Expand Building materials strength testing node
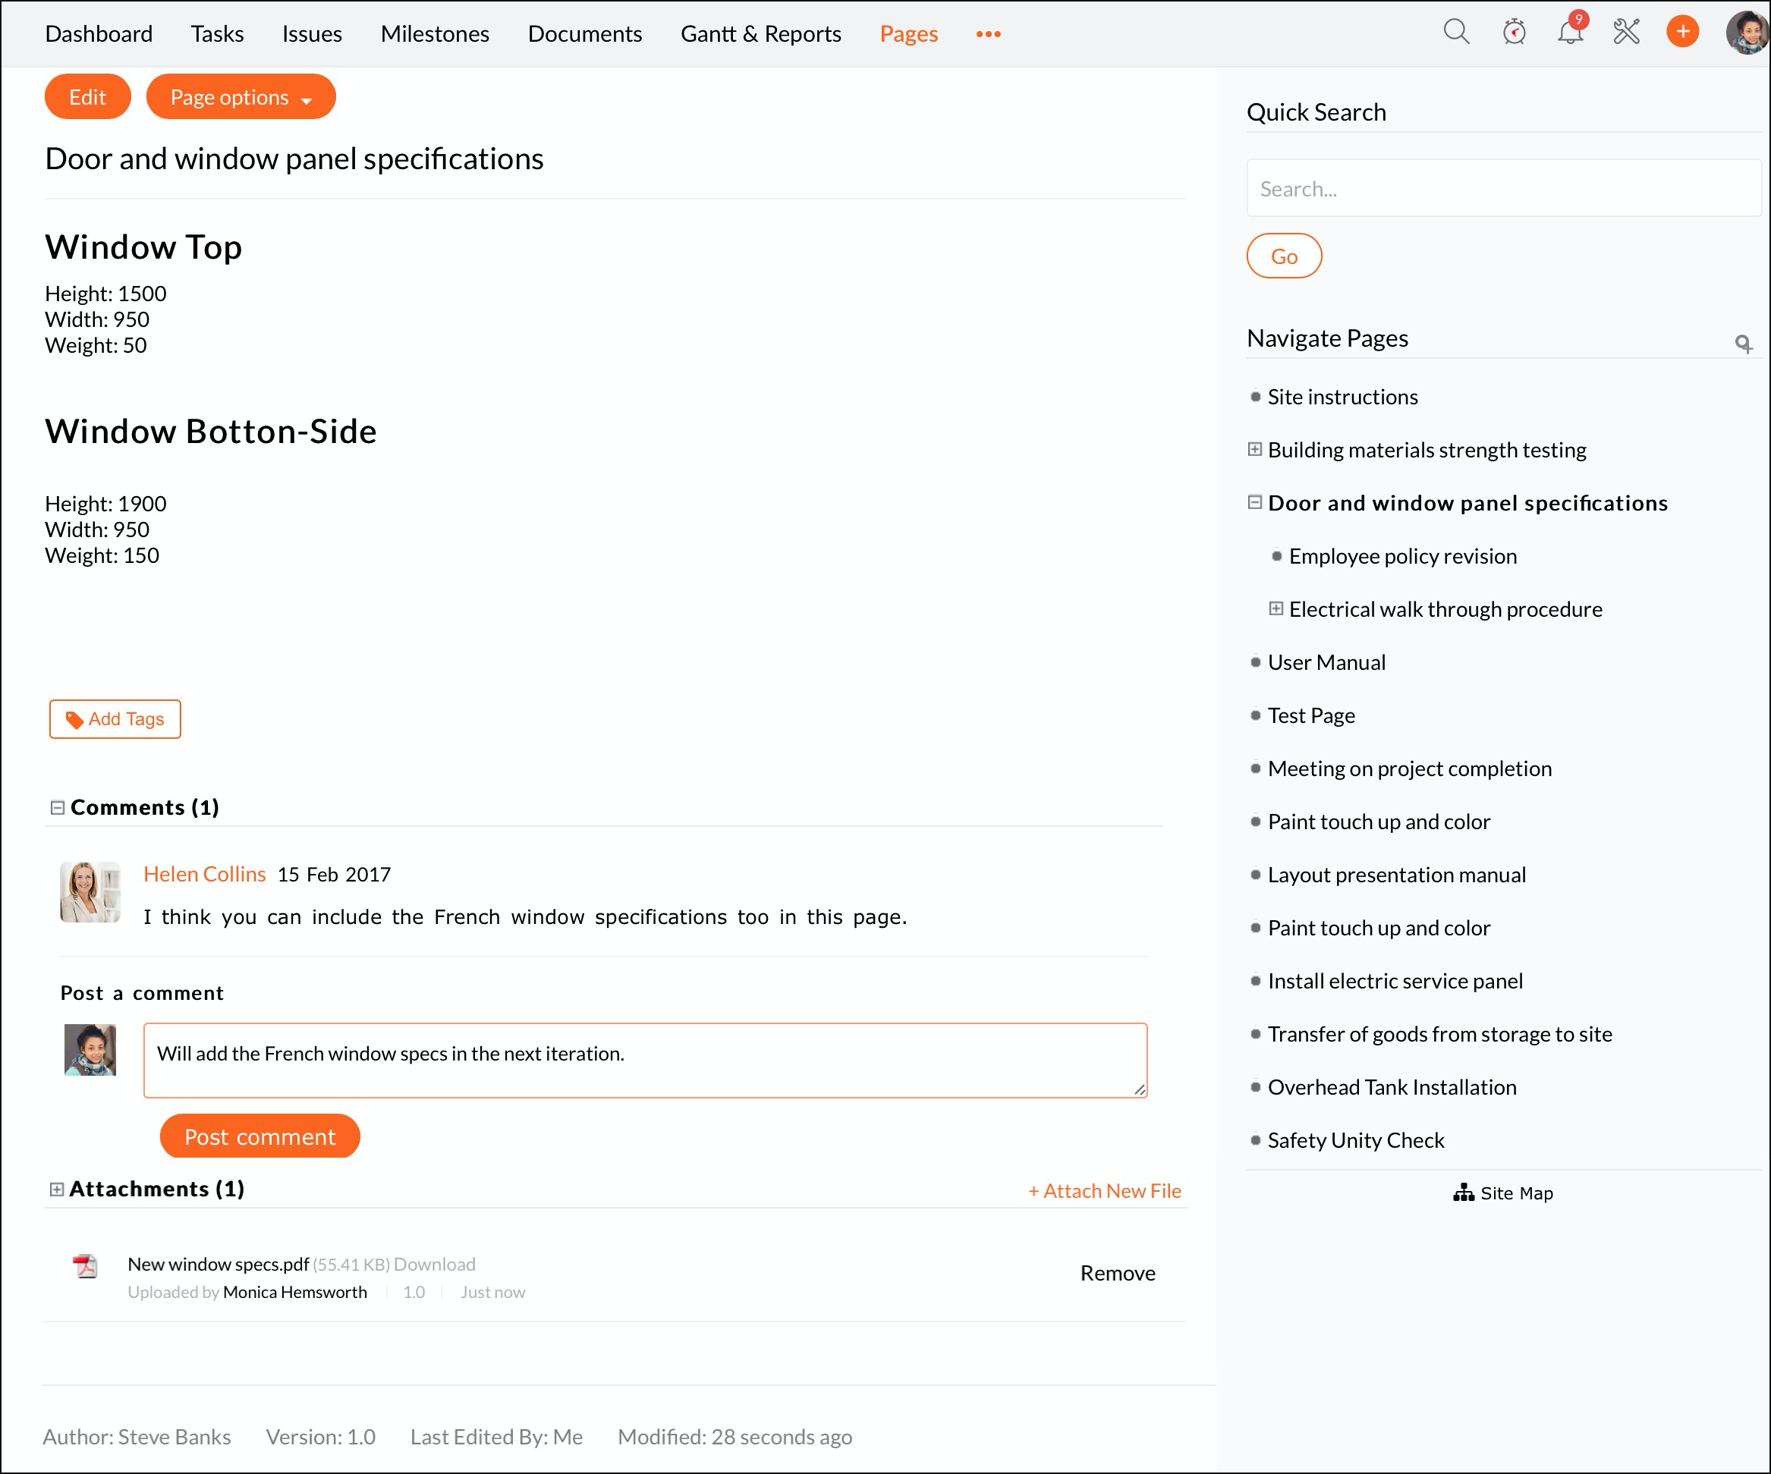The width and height of the screenshot is (1771, 1474). (x=1255, y=449)
